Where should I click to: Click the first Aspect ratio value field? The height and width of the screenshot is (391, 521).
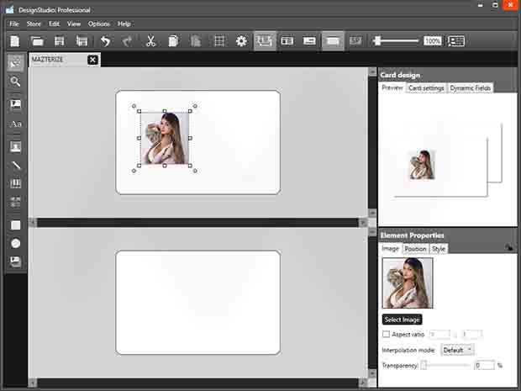point(440,334)
